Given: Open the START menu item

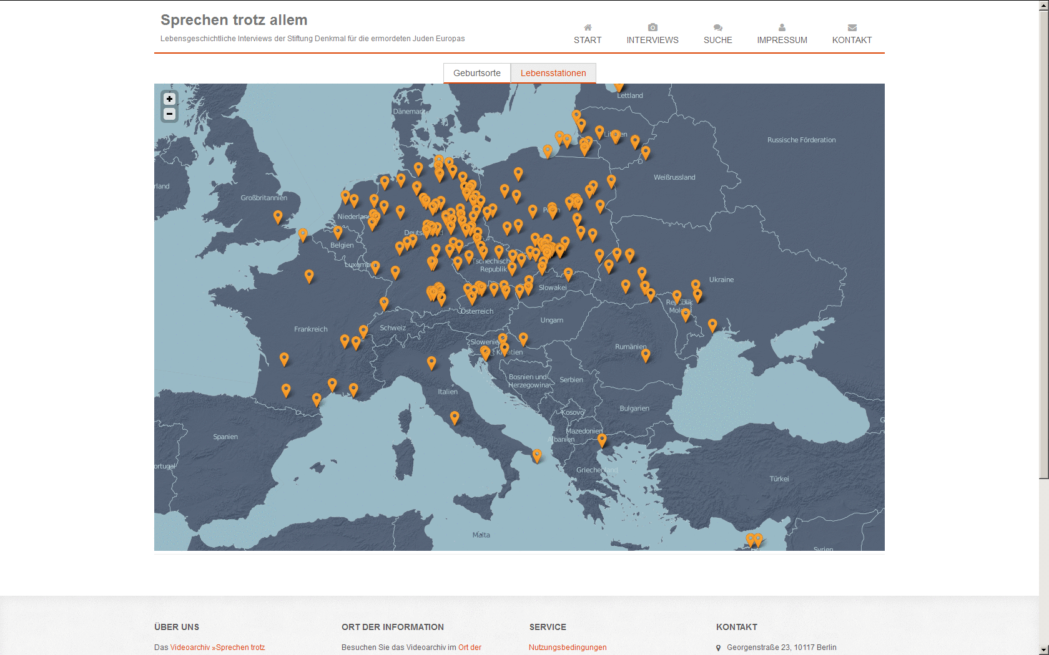Looking at the screenshot, I should point(588,40).
